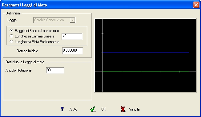201x117 pixels.
Task: Click the empty black area of graph preview
Action: (146, 36)
